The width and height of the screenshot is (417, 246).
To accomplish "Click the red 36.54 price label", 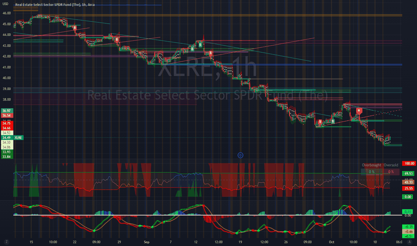I will pyautogui.click(x=7, y=115).
